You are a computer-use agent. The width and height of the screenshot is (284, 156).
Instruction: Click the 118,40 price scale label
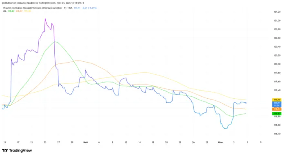(x=277, y=134)
